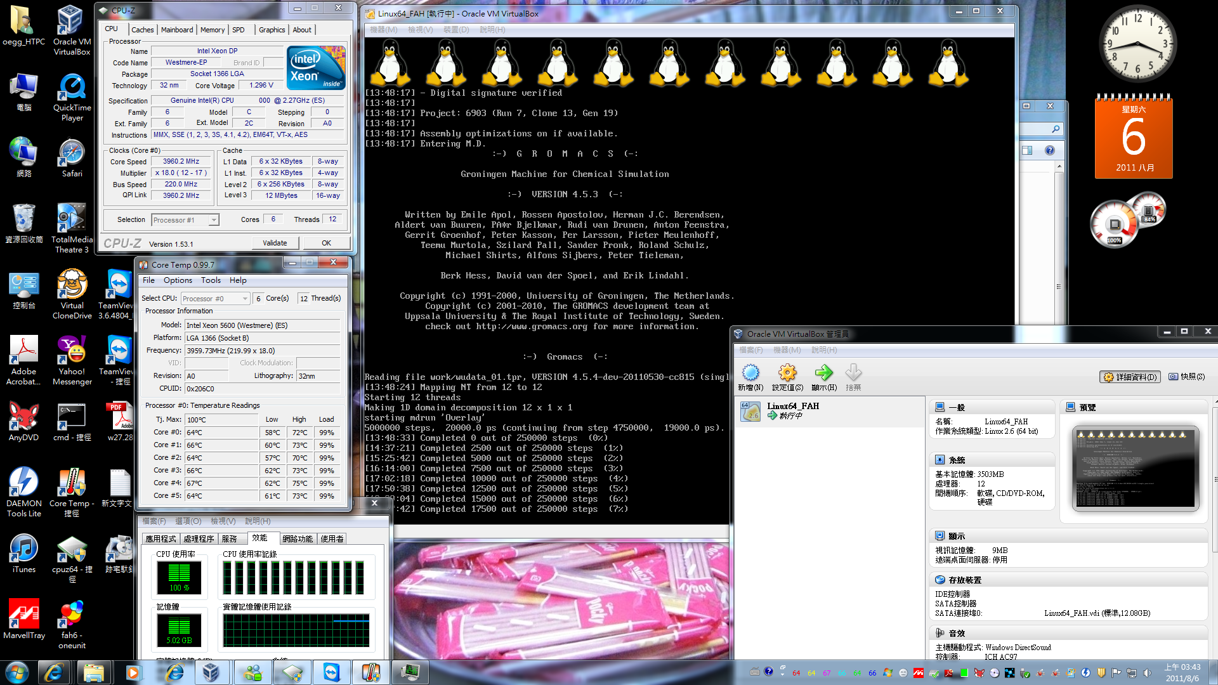Switch to the Graphics tab in CPU-Z

pyautogui.click(x=272, y=30)
